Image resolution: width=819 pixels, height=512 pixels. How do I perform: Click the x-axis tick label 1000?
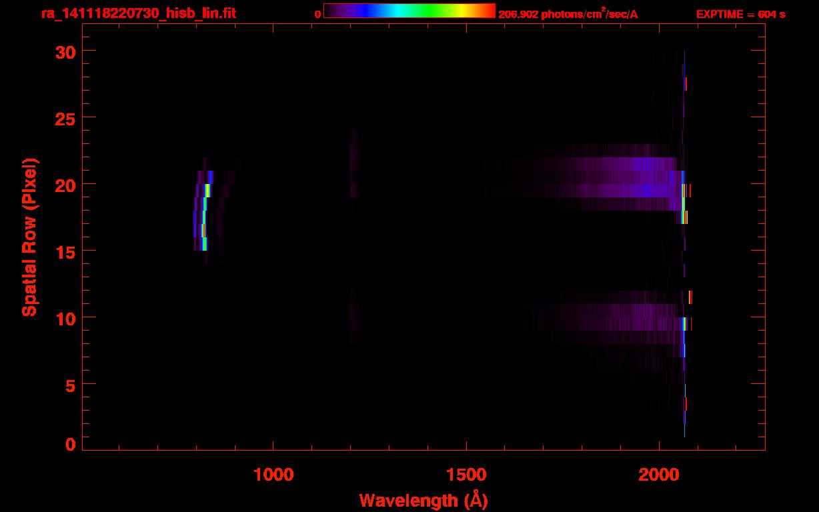[273, 475]
